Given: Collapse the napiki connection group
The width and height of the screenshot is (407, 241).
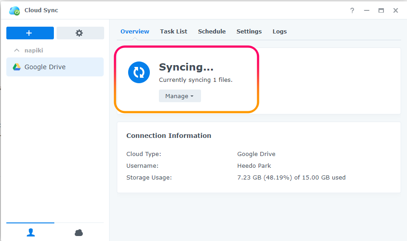Looking at the screenshot, I should click(17, 50).
